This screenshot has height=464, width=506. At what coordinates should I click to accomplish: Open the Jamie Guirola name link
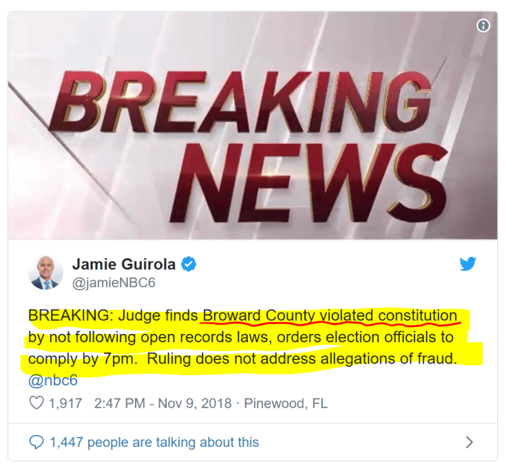[x=124, y=264]
